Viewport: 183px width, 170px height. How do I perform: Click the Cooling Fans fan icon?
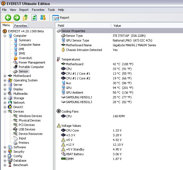tap(59, 111)
